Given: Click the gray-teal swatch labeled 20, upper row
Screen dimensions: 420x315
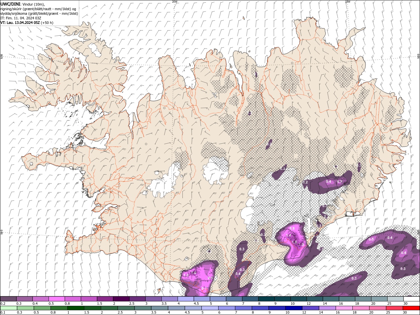Looking at the screenshot, I should click(x=379, y=299).
